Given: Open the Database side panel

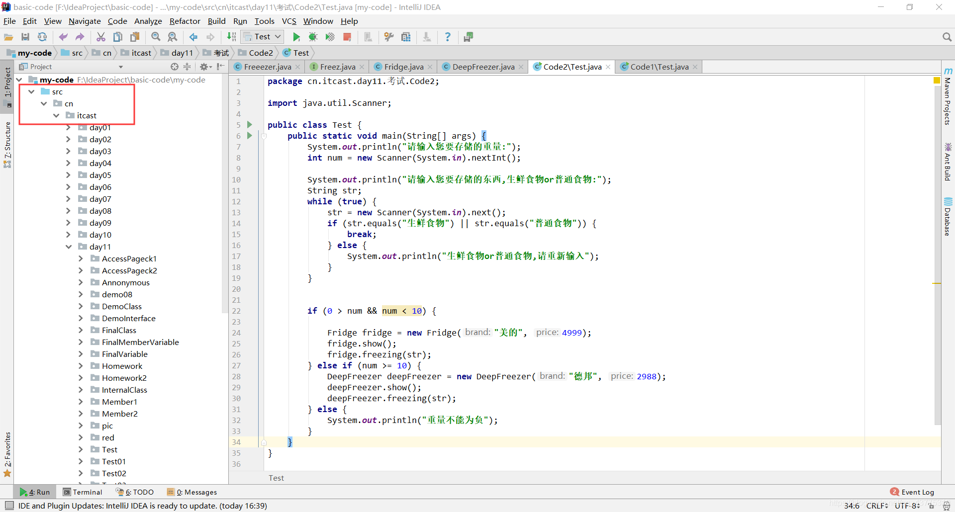Looking at the screenshot, I should pos(948,217).
